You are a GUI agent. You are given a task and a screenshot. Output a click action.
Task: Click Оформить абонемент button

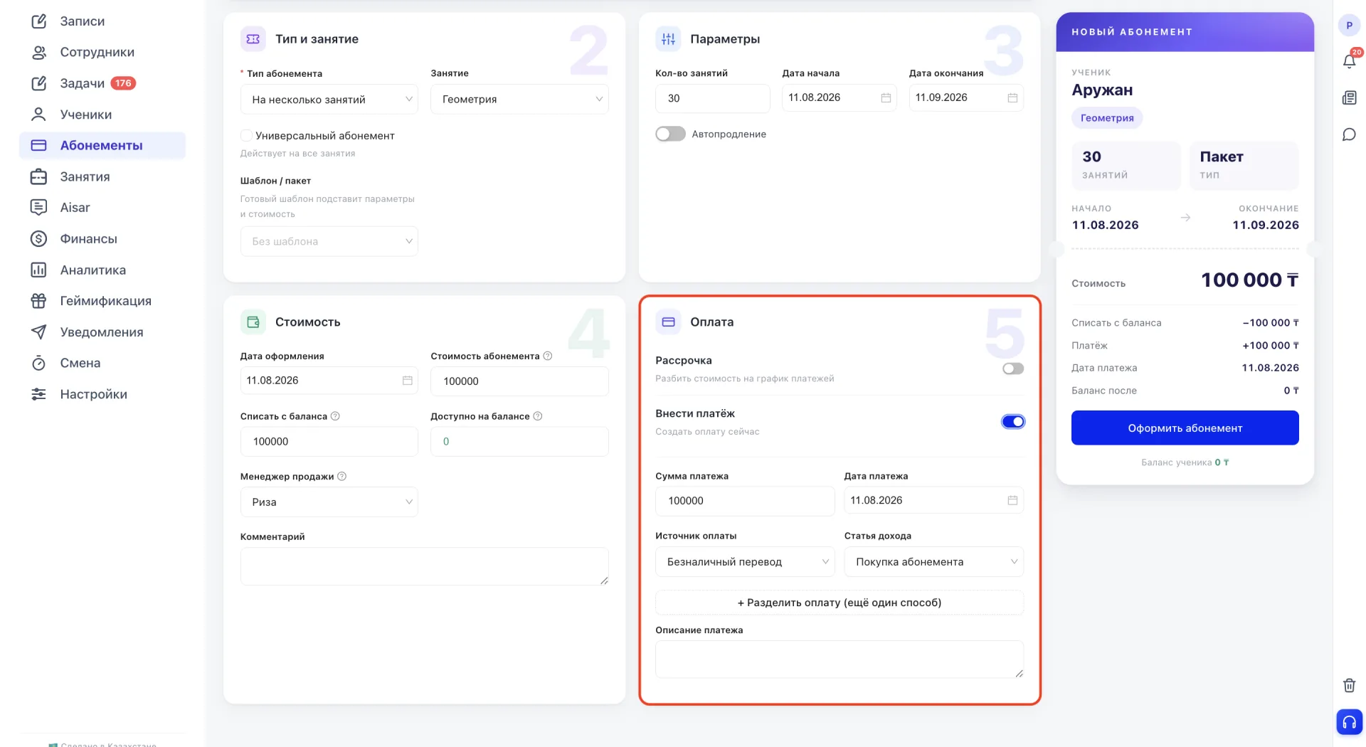pos(1185,428)
